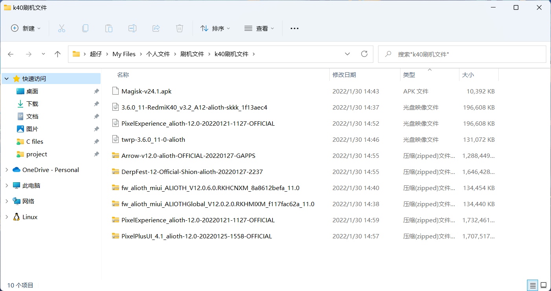Click the Rename icon in toolbar
The height and width of the screenshot is (291, 551).
click(x=132, y=28)
